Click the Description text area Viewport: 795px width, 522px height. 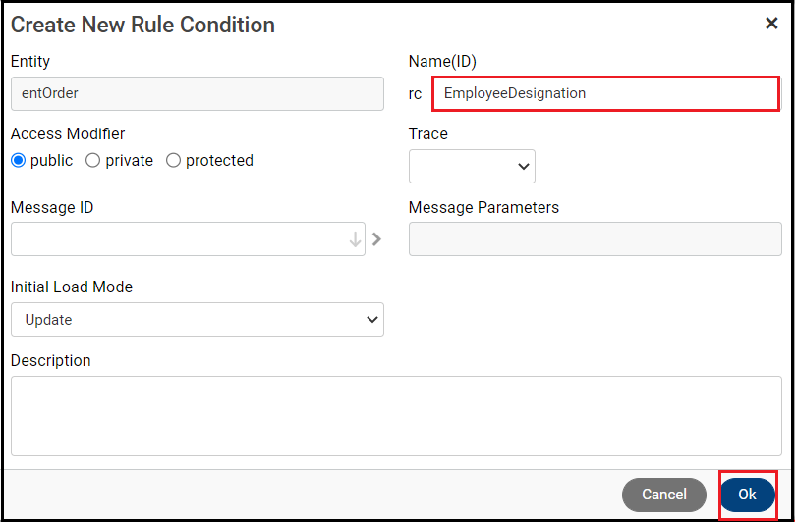[x=396, y=416]
